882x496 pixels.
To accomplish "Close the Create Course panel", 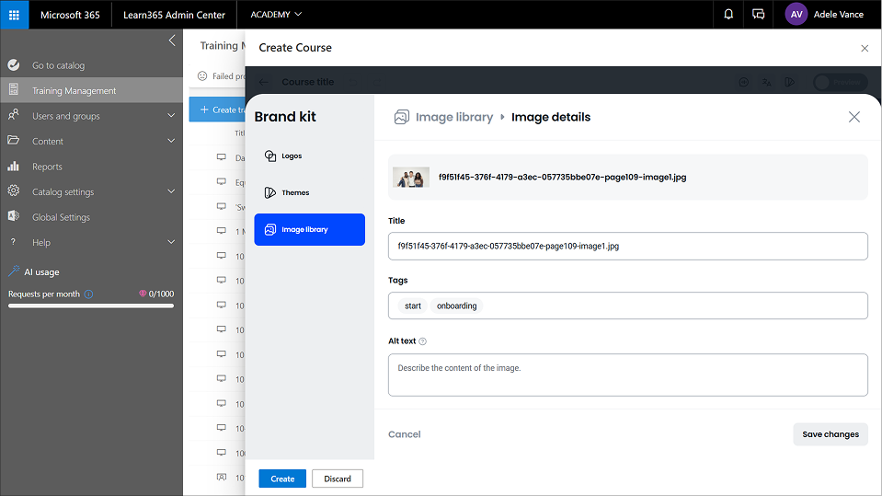I will (864, 48).
